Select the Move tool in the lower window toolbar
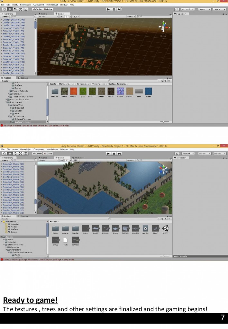The width and height of the screenshot is (228, 329). point(10,154)
